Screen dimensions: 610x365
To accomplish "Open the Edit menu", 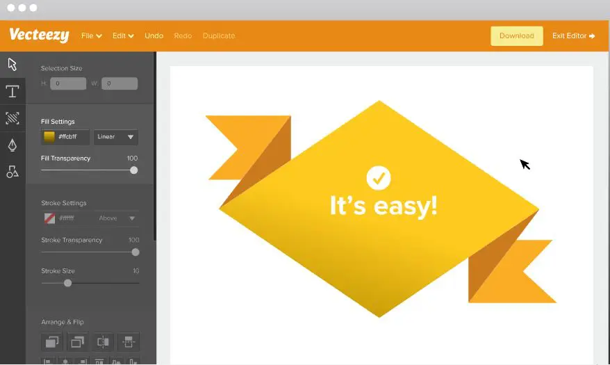I will [123, 36].
